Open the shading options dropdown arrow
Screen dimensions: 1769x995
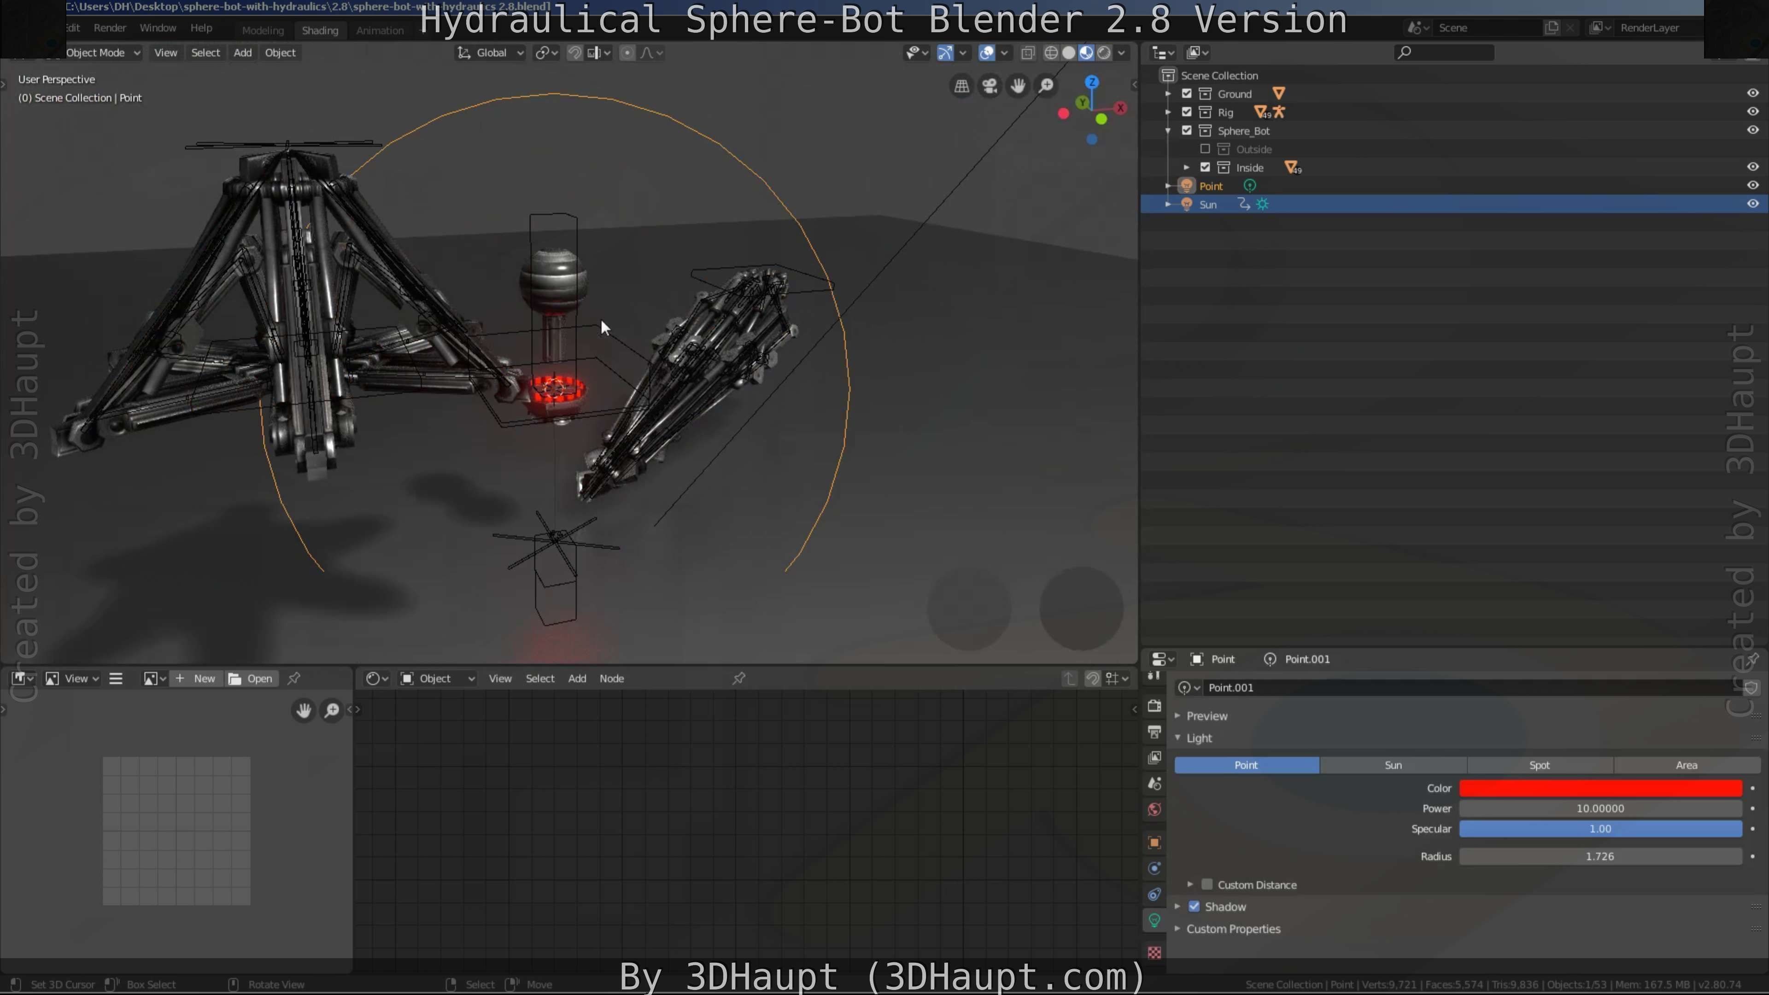(x=1122, y=53)
